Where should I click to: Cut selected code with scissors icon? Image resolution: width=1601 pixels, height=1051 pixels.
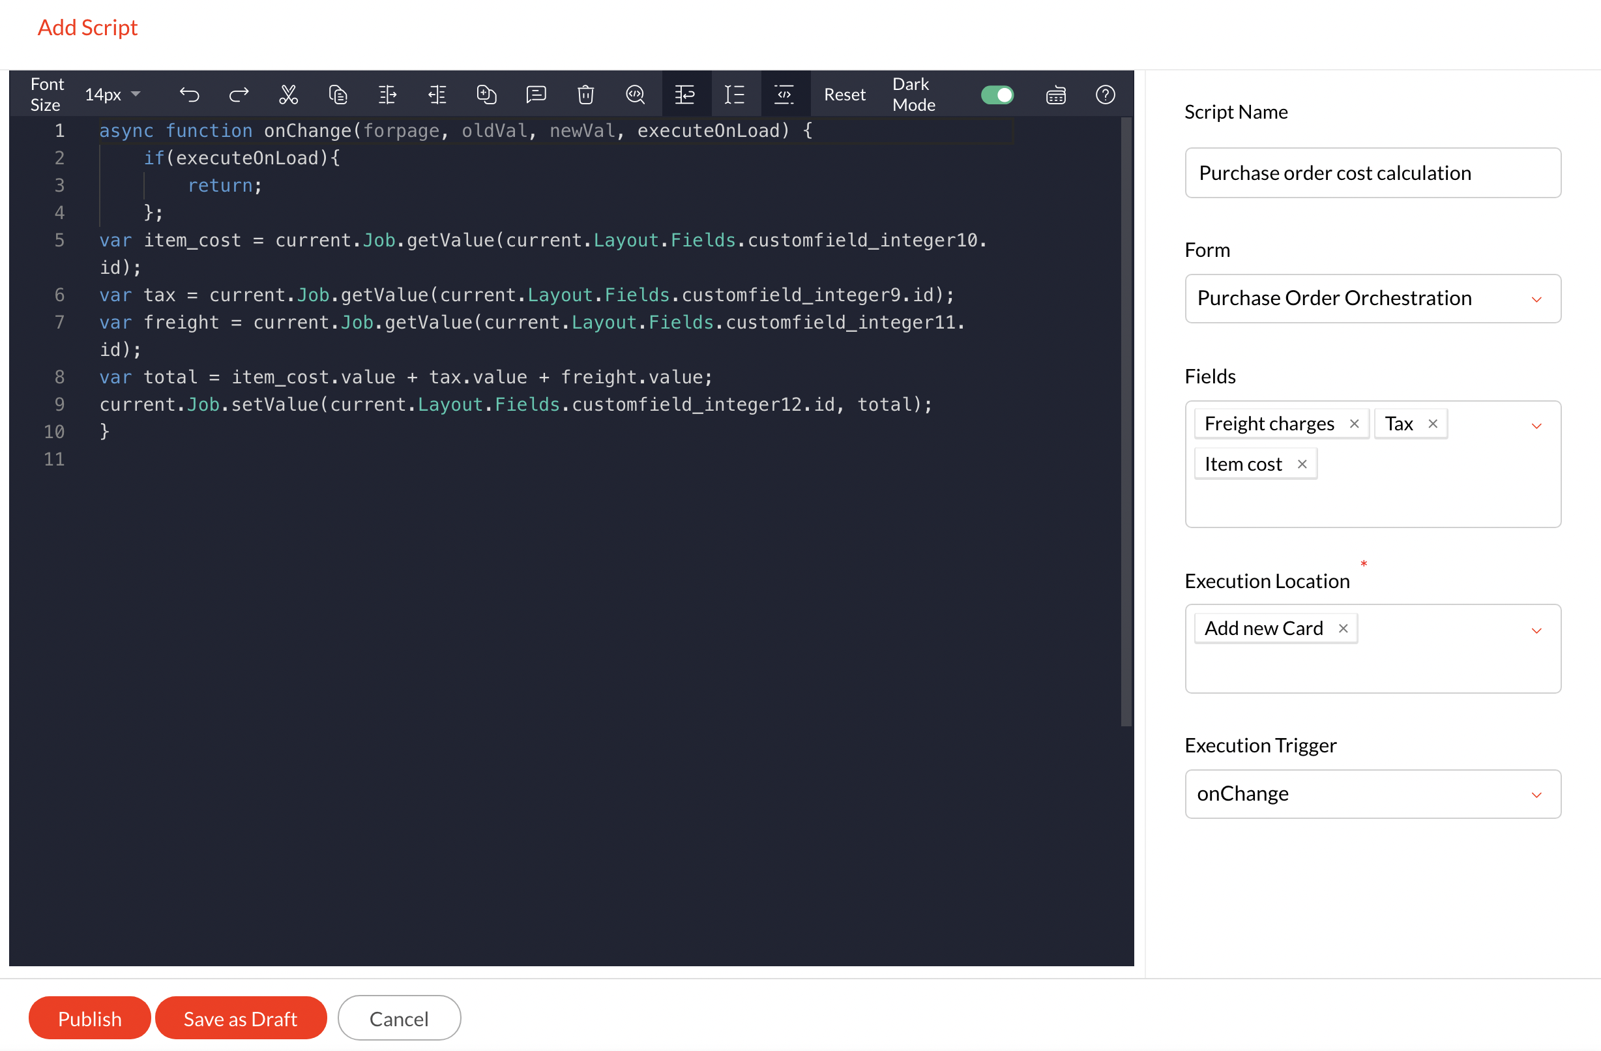coord(289,95)
